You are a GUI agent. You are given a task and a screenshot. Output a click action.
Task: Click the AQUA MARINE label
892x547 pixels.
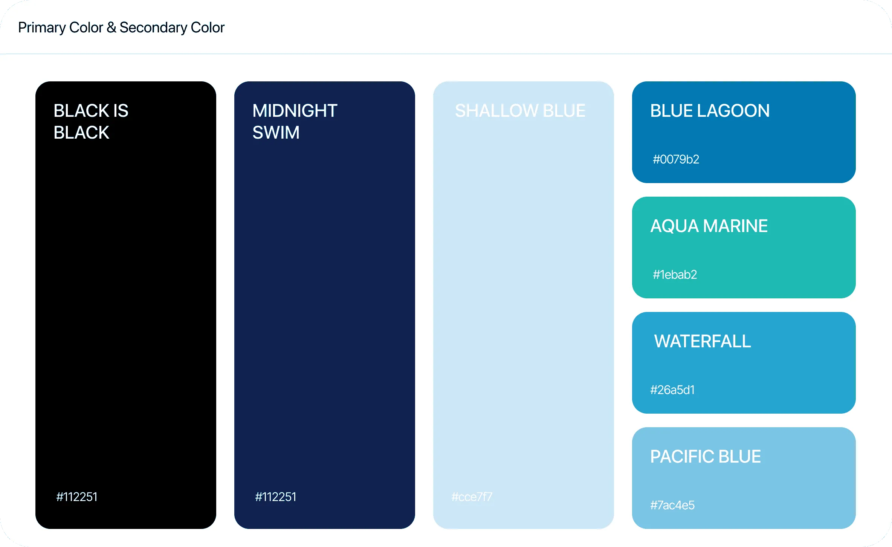(709, 226)
